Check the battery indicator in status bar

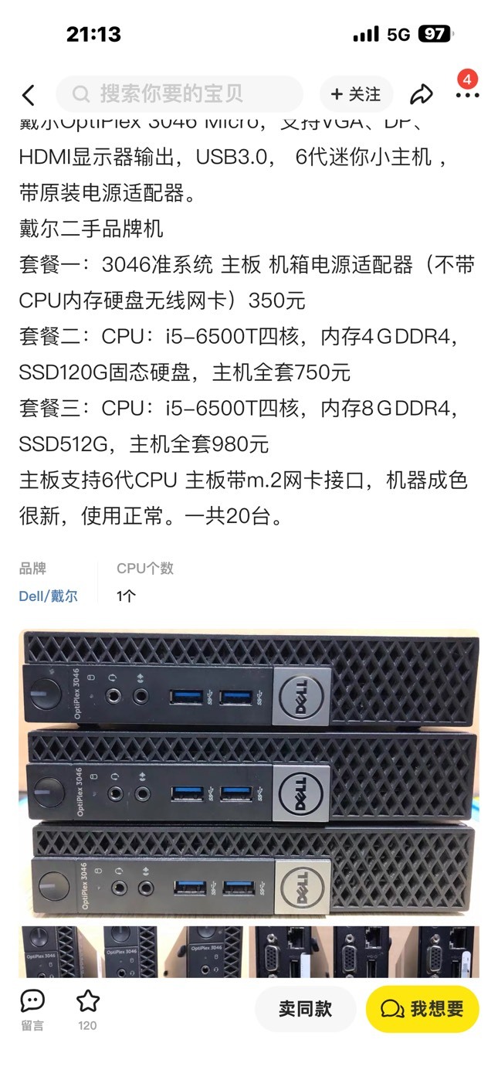point(435,34)
